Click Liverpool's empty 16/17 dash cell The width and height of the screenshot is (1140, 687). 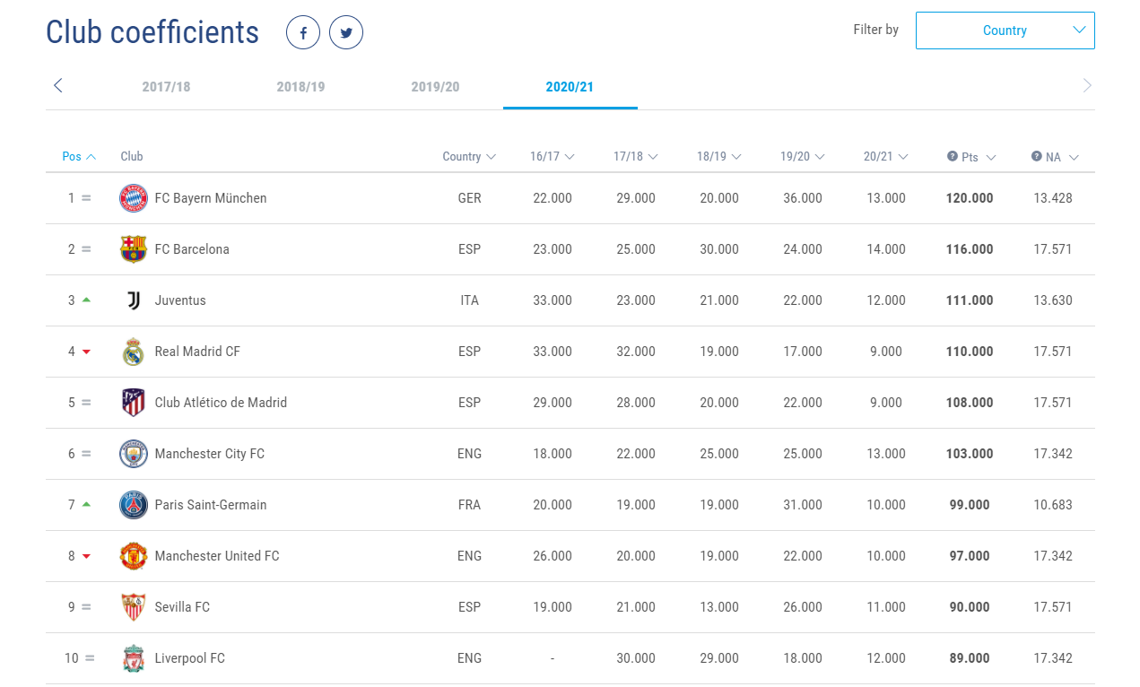(553, 658)
